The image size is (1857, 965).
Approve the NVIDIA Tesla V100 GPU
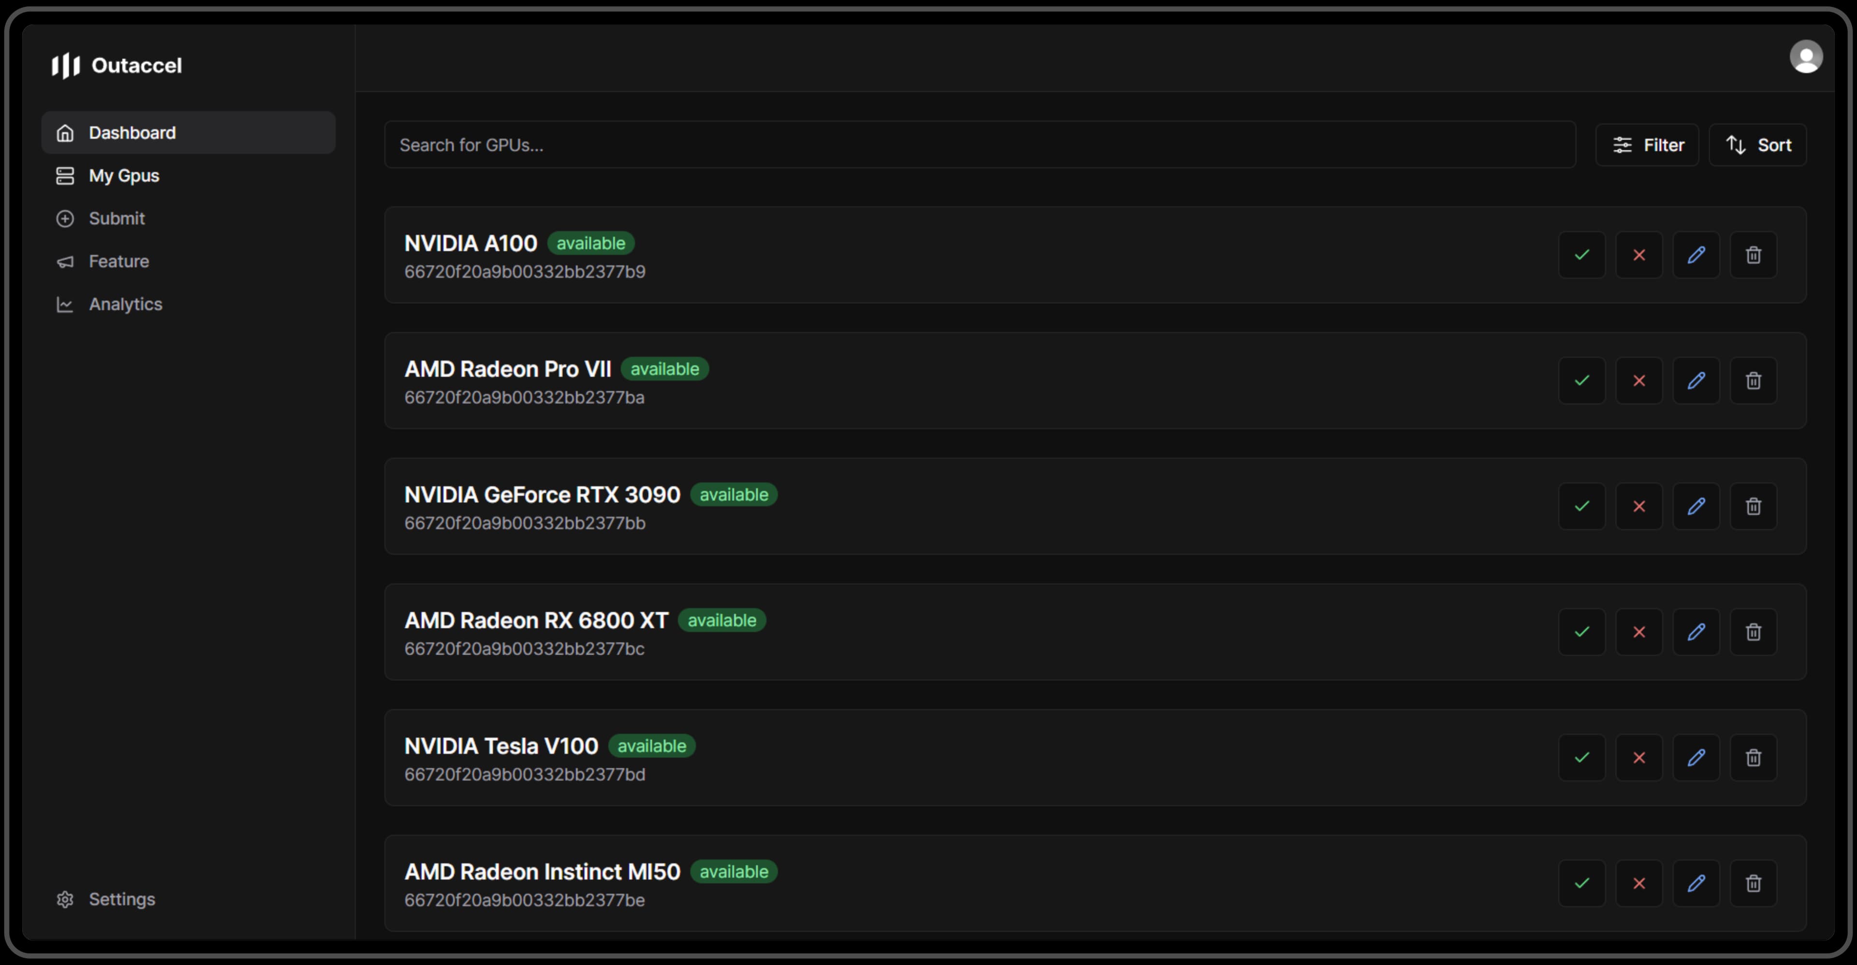coord(1582,758)
